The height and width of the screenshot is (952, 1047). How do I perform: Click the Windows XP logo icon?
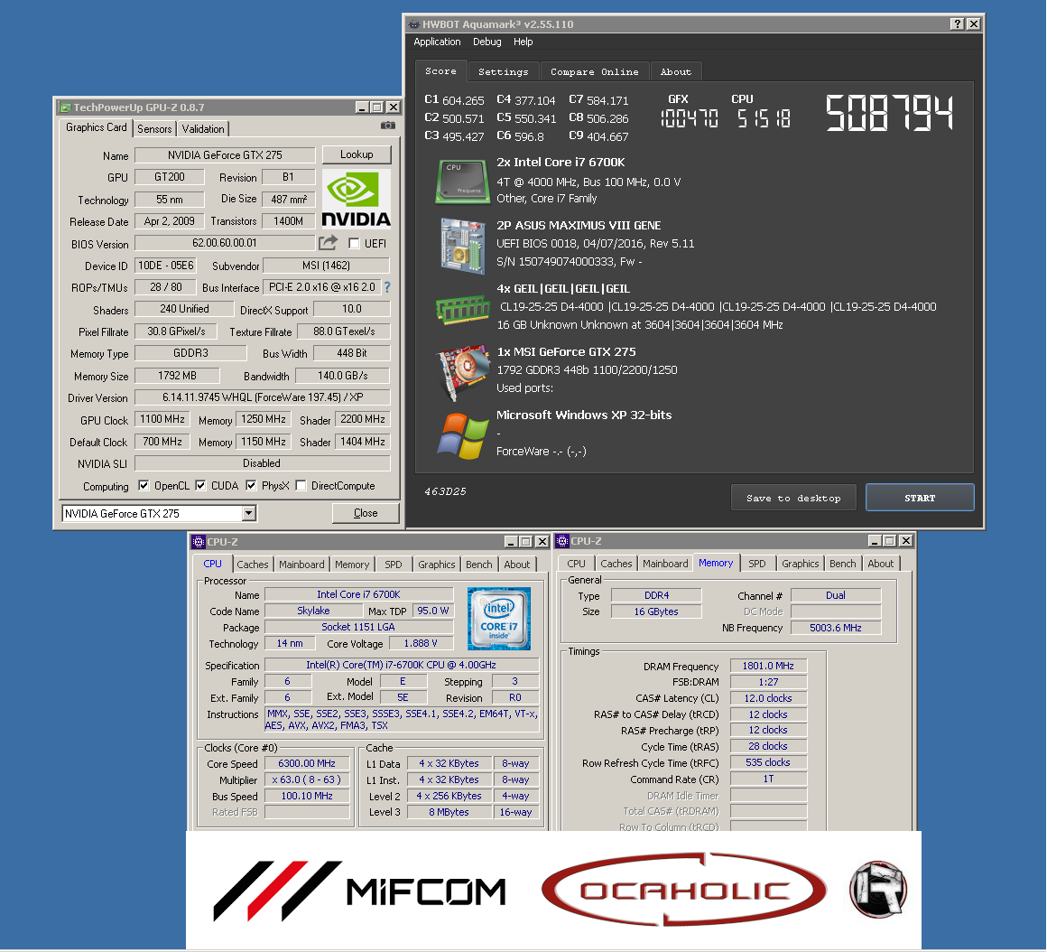coord(463,435)
